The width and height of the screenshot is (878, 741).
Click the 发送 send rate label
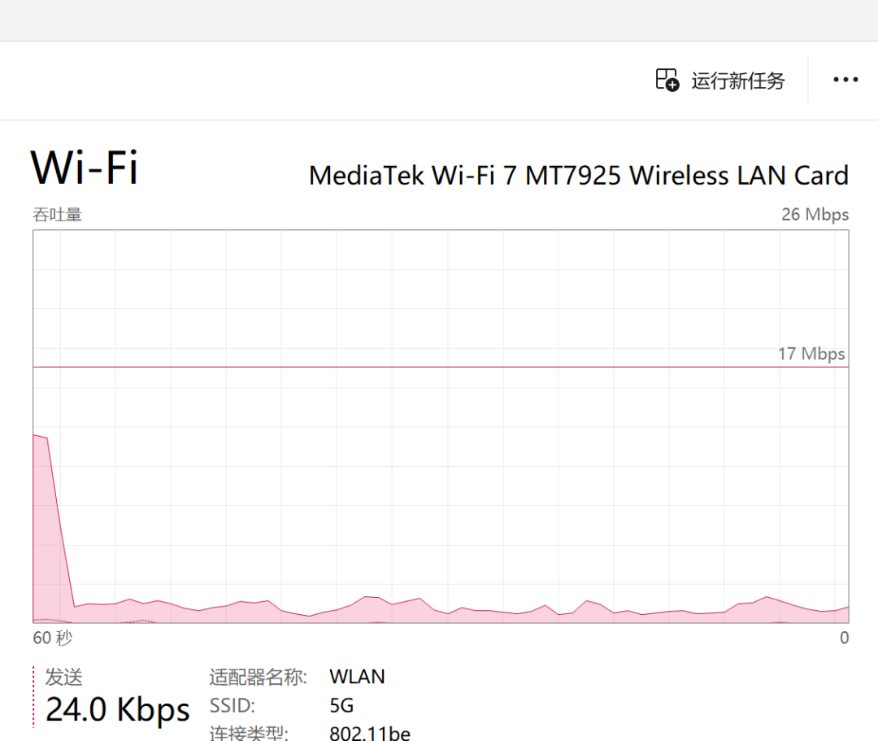(64, 677)
